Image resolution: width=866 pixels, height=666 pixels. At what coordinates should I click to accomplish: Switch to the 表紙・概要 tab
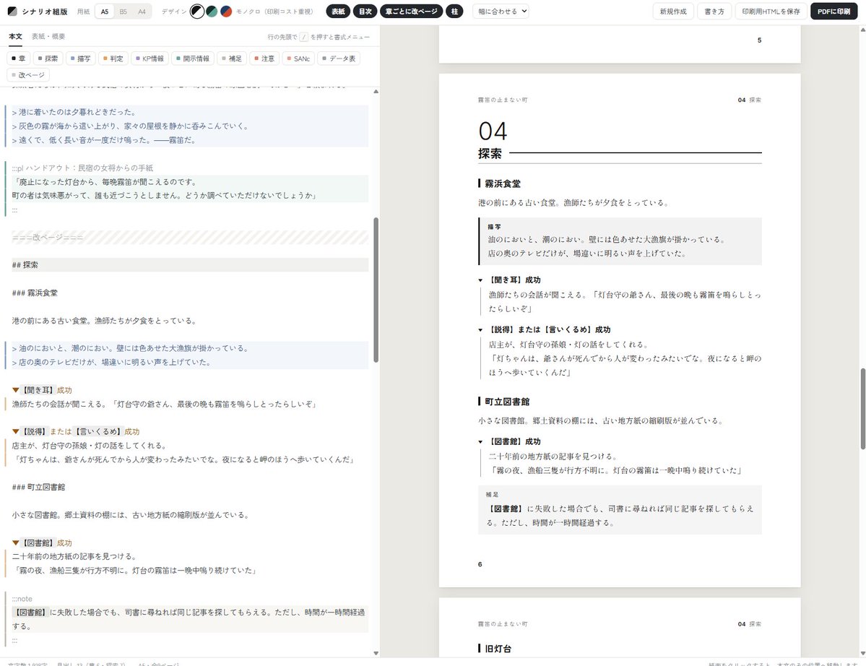(48, 36)
